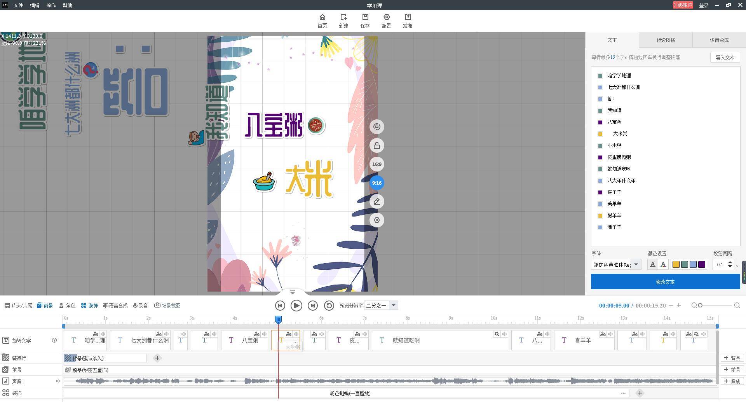Screen dimensions: 746x402
Task: Open the 装饰 decoration tool
Action: click(x=89, y=306)
